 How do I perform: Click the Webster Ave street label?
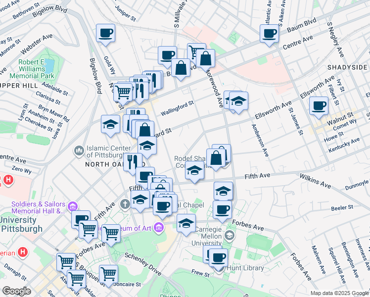(x=37, y=44)
